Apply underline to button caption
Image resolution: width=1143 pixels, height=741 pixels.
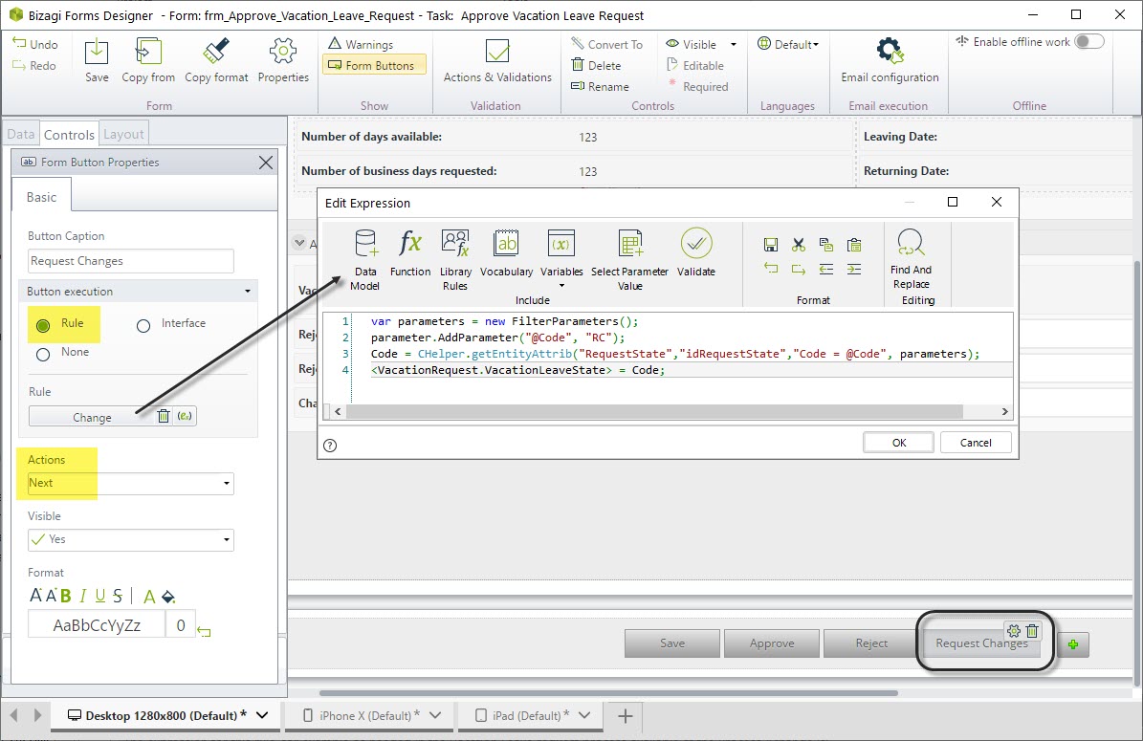coord(99,596)
